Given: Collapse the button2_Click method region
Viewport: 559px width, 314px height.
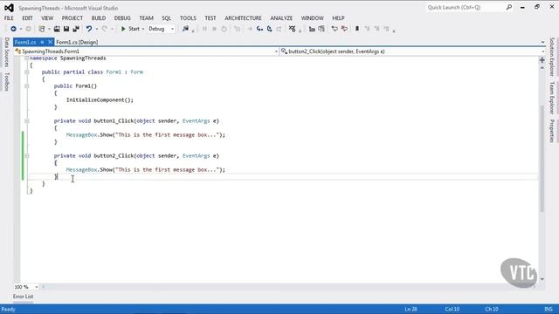Looking at the screenshot, I should [x=27, y=155].
